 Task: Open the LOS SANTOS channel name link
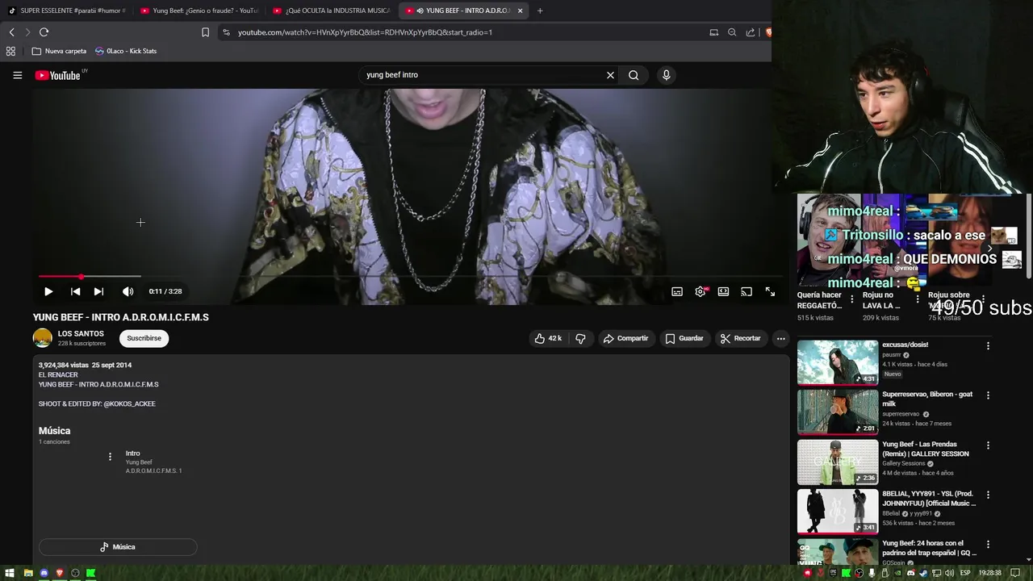pyautogui.click(x=81, y=333)
